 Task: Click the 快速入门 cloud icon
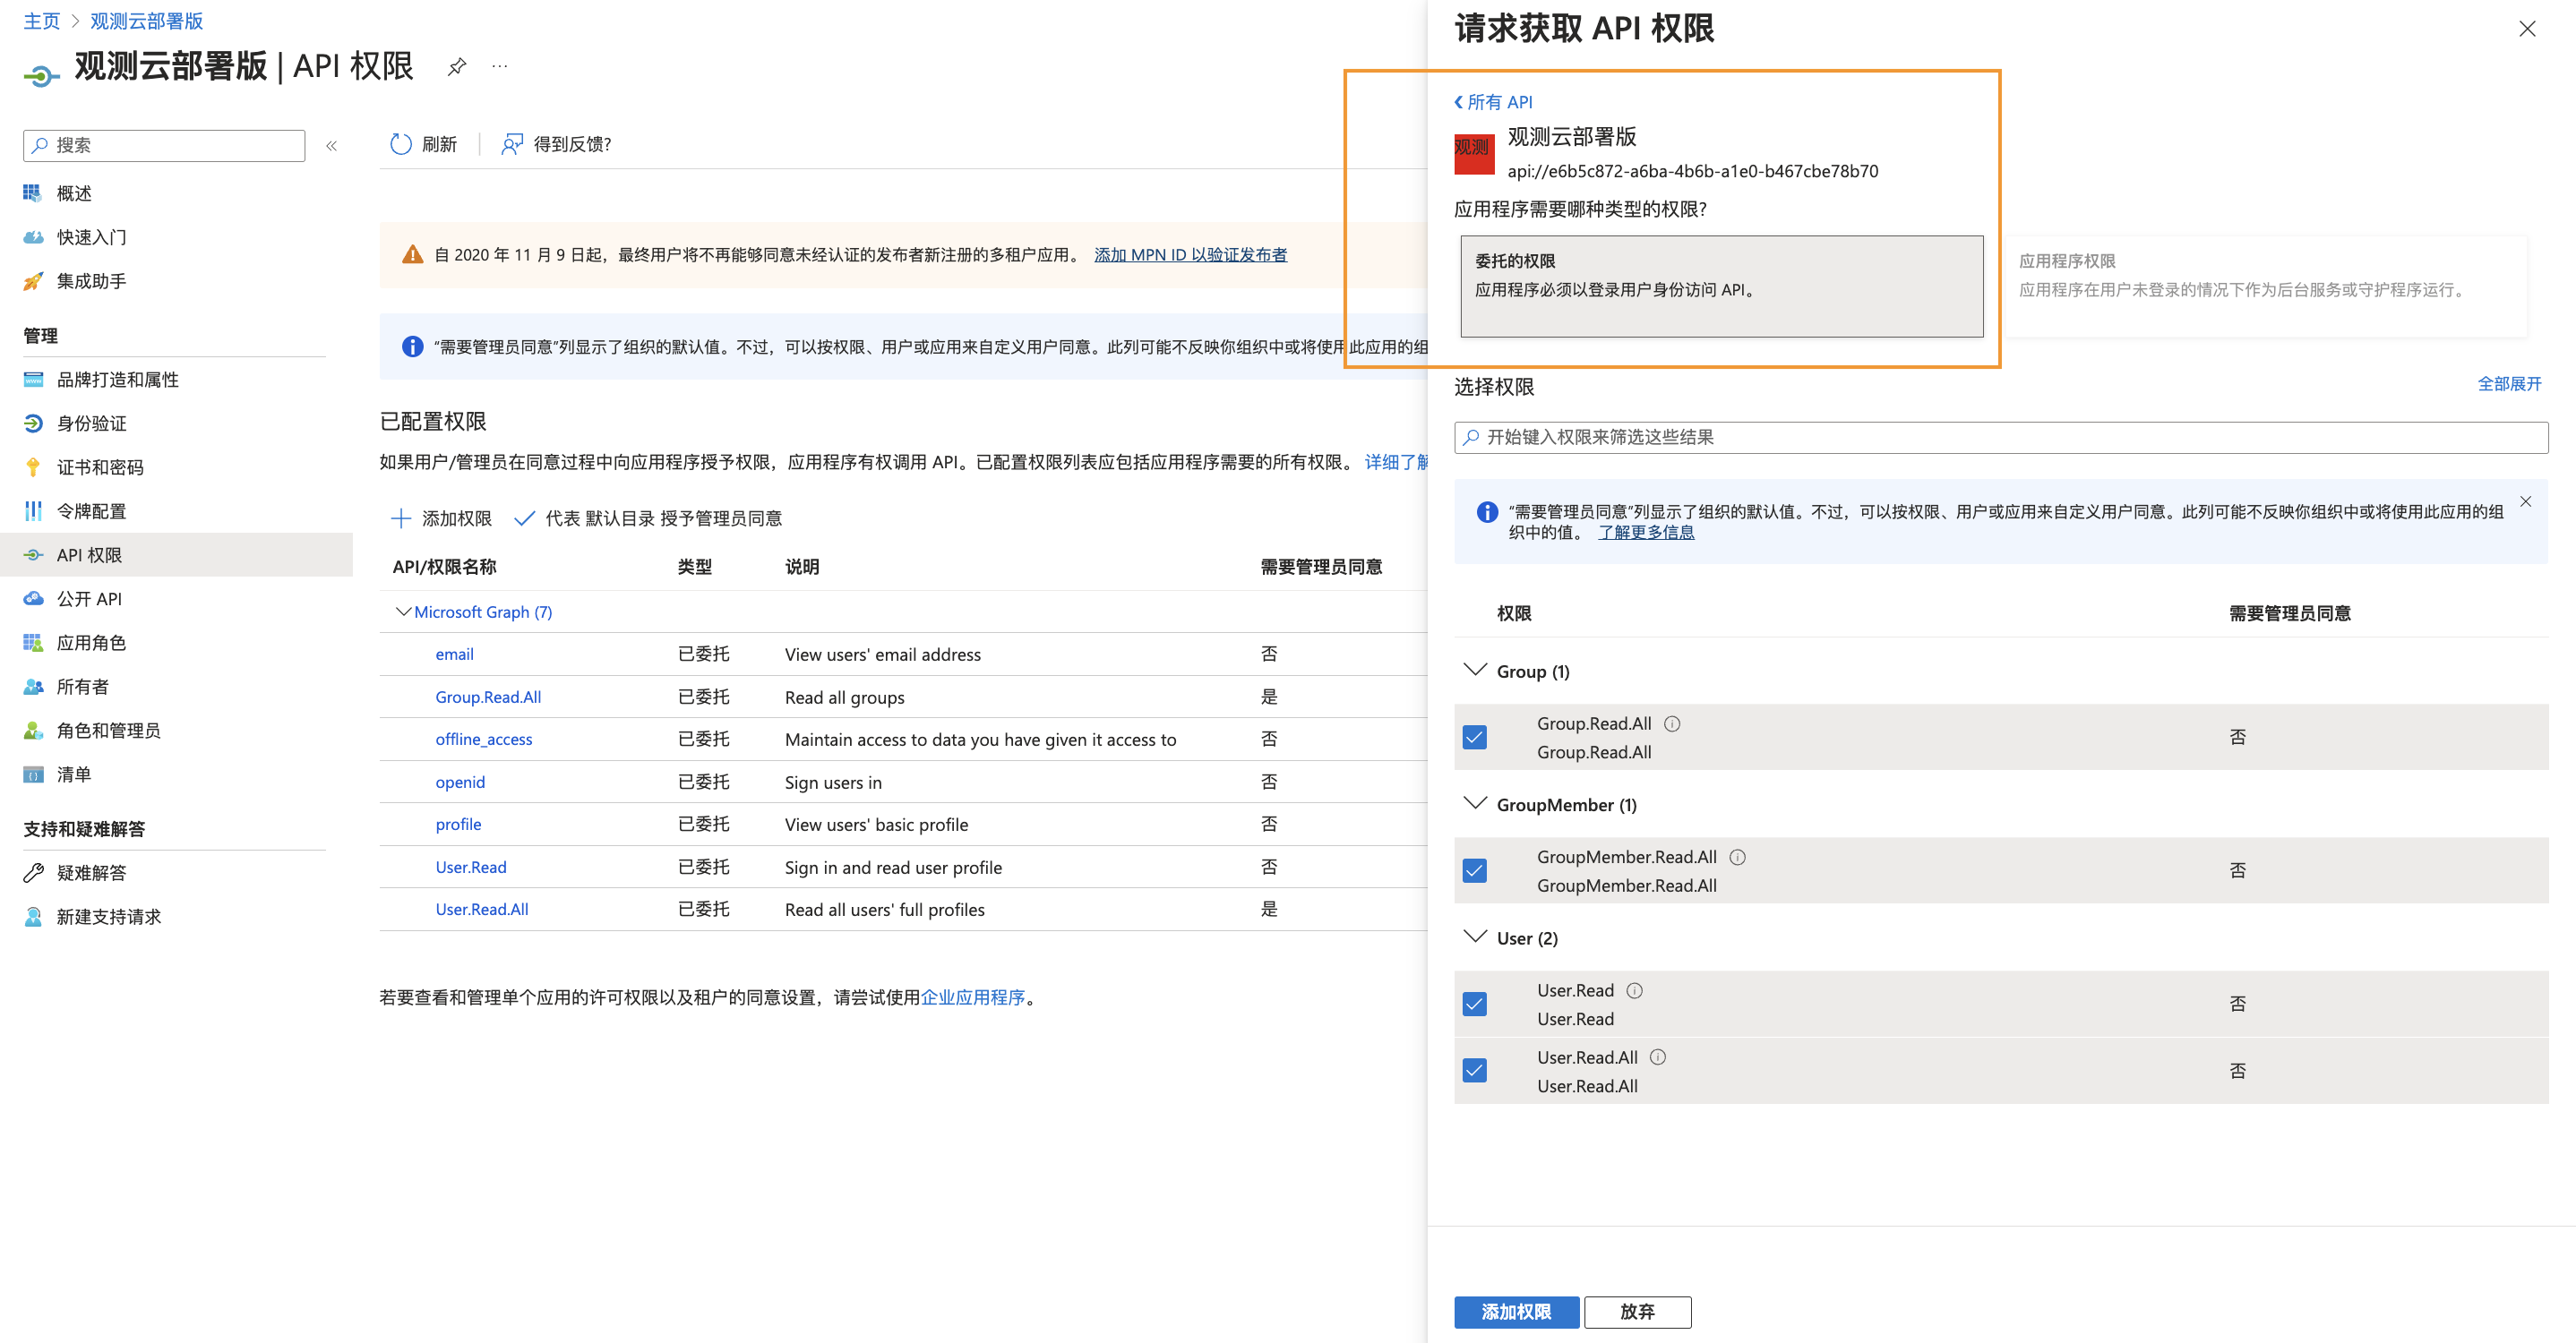point(33,237)
